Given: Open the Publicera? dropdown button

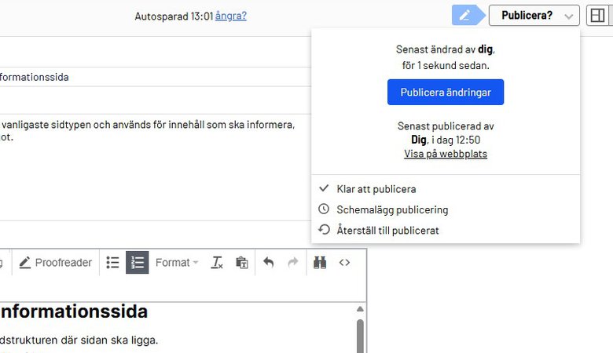Looking at the screenshot, I should click(534, 15).
